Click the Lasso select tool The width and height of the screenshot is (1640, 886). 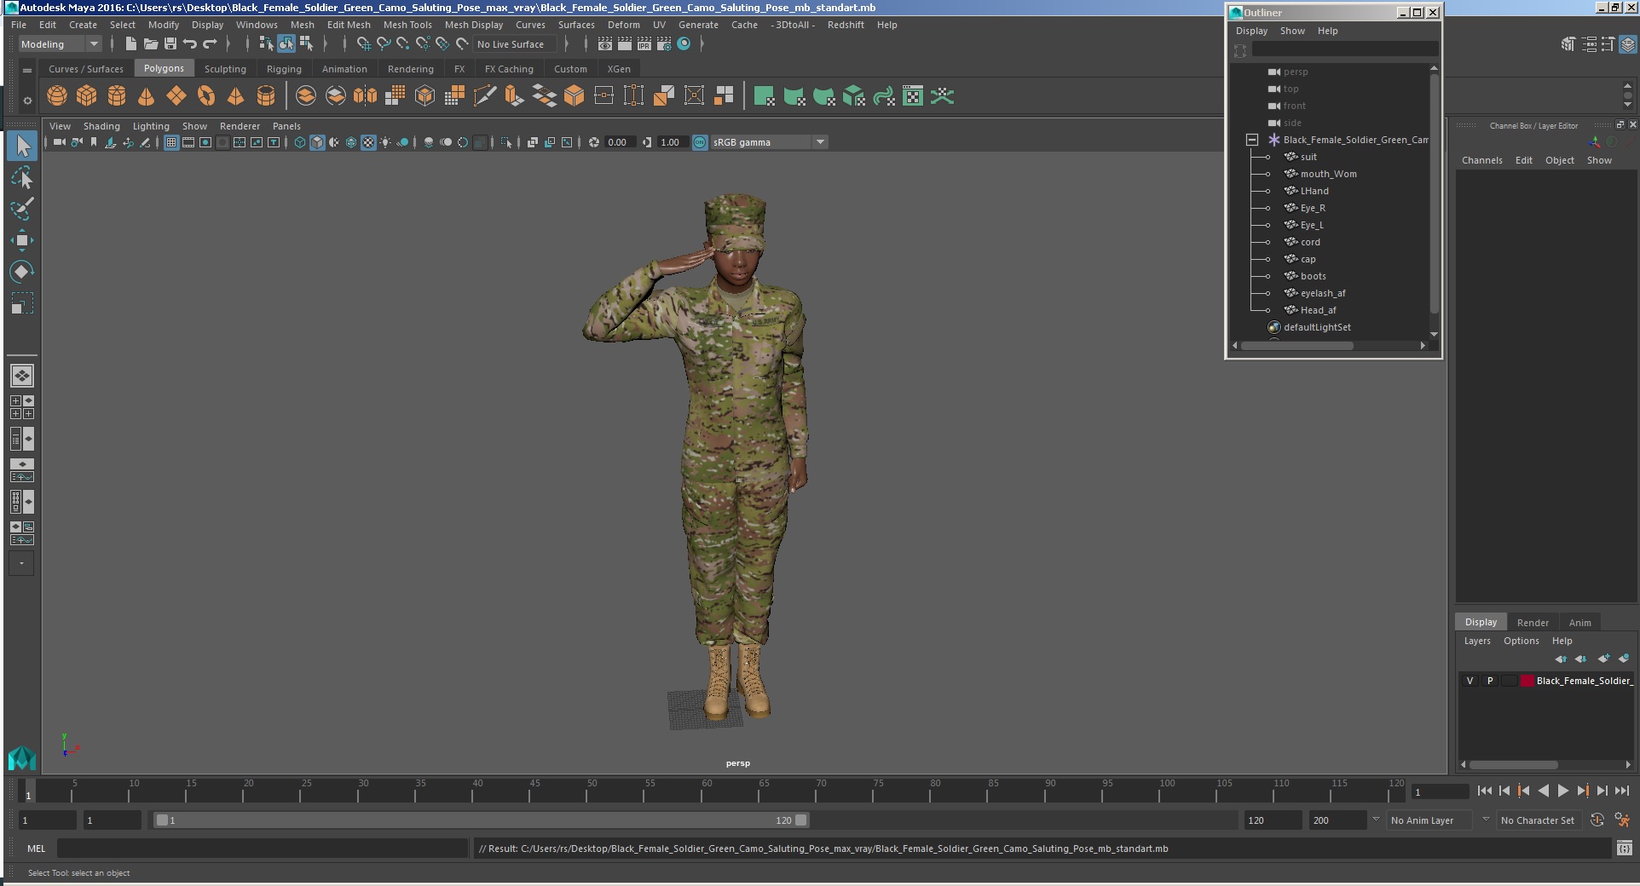(x=21, y=178)
